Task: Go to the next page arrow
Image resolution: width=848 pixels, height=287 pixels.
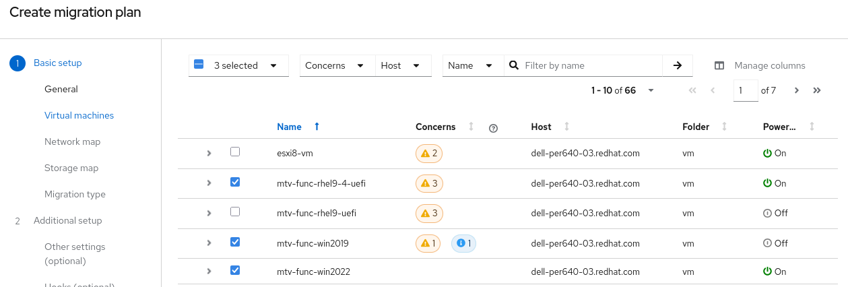Action: tap(797, 90)
